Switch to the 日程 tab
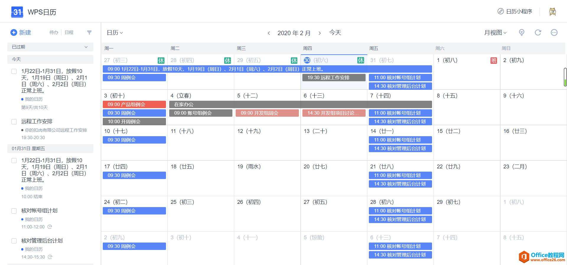The image size is (567, 265). (69, 32)
